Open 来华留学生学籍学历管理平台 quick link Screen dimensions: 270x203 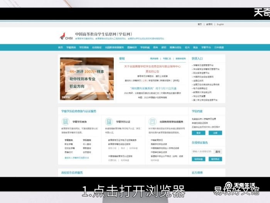(x=206, y=69)
